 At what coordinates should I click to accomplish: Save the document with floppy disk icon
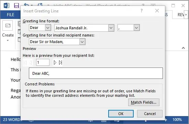(16, 6)
